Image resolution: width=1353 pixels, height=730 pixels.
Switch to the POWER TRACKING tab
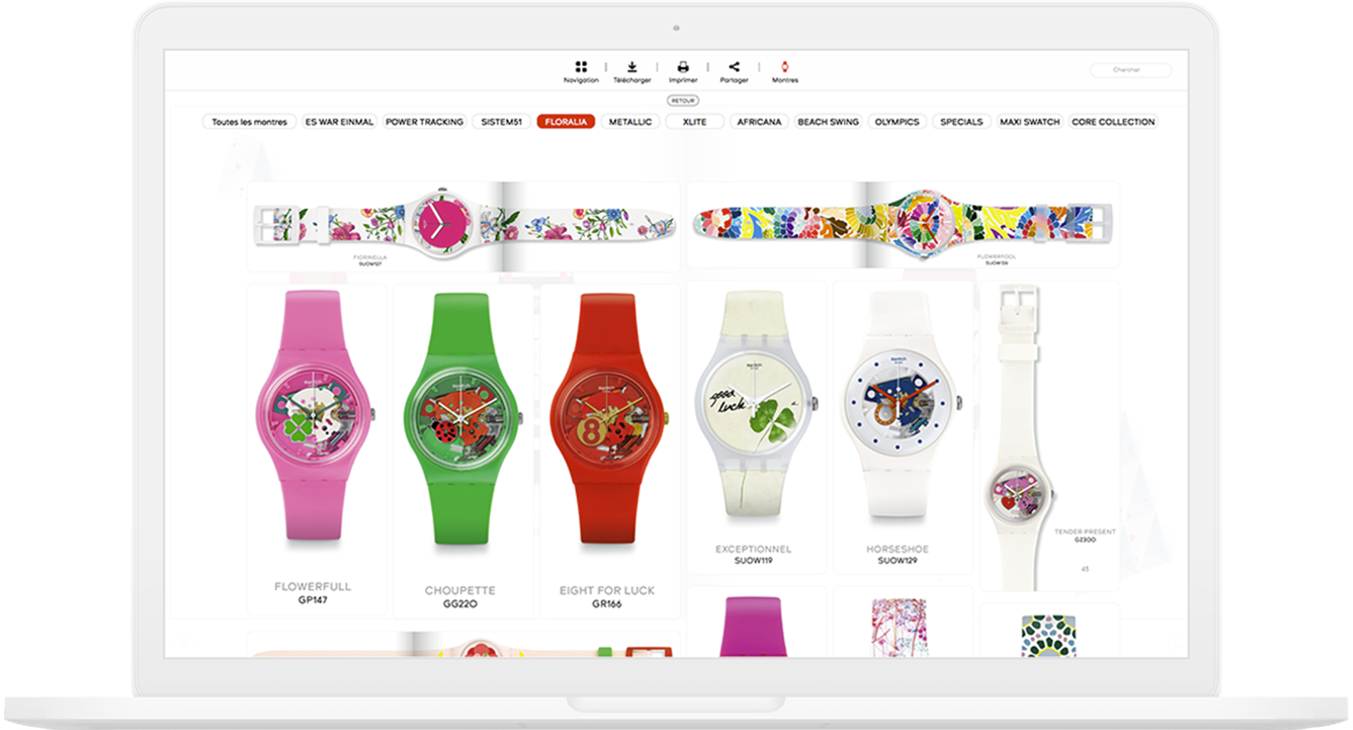coord(424,122)
